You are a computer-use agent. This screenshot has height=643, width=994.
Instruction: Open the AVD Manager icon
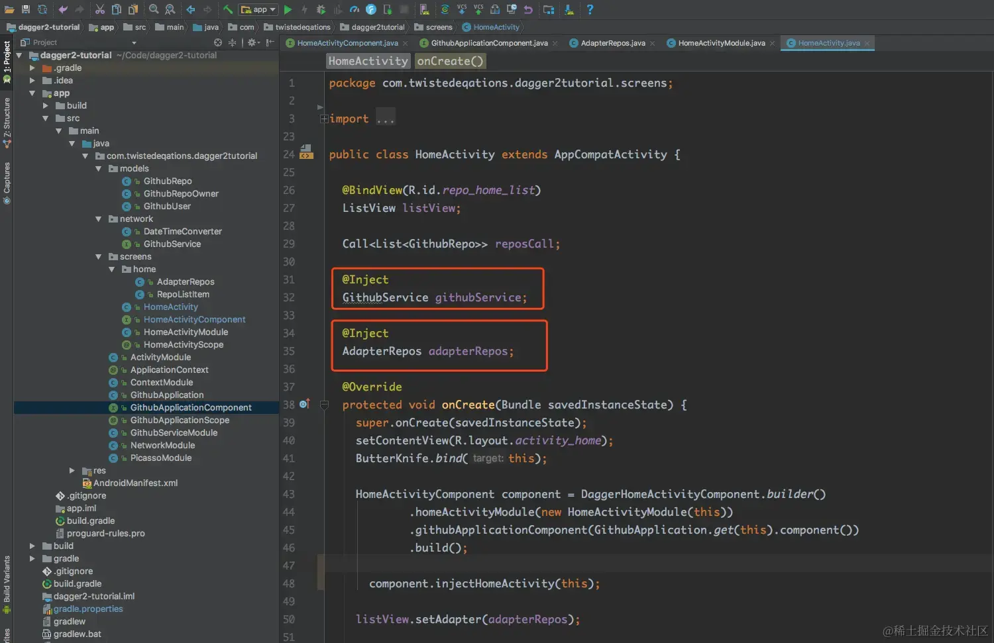[424, 9]
